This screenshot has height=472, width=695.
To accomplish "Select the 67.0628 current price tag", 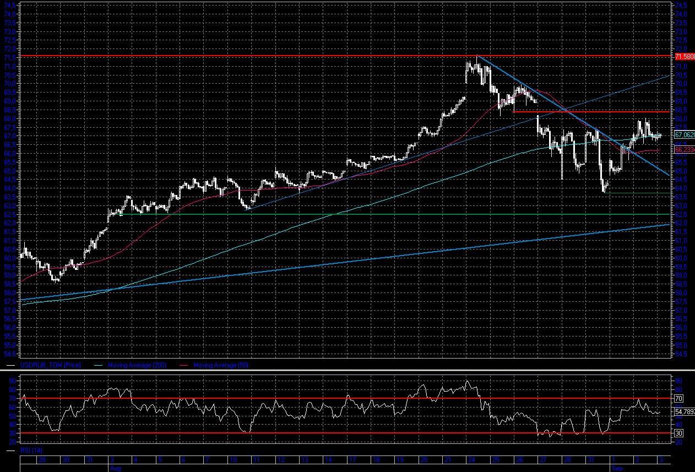I will click(684, 134).
